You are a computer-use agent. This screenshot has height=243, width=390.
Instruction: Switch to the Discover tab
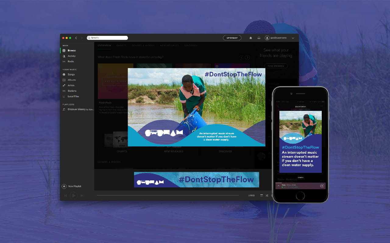191,46
